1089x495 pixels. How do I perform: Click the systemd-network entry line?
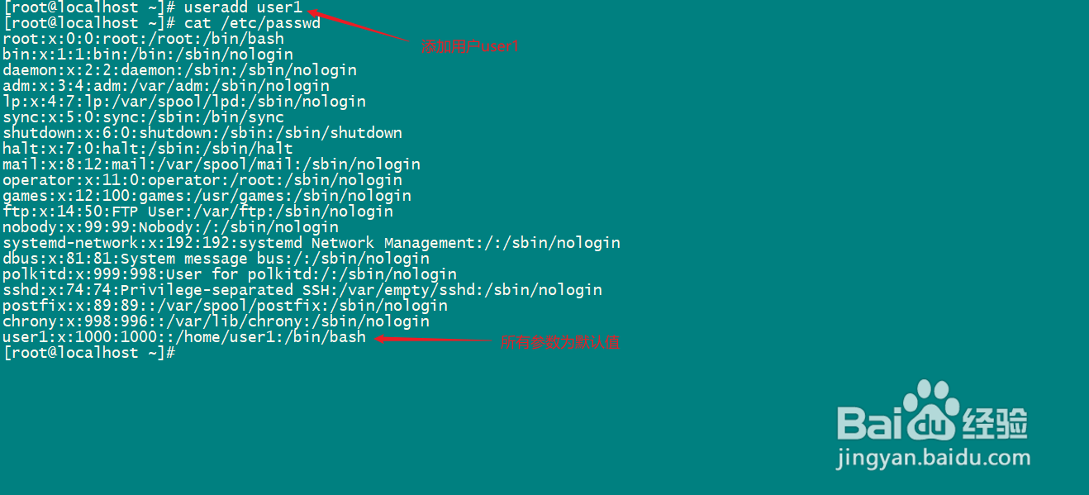tap(311, 243)
